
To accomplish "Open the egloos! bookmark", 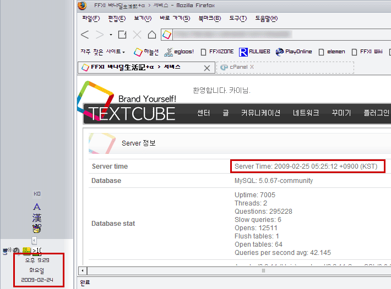I will click(x=179, y=52).
